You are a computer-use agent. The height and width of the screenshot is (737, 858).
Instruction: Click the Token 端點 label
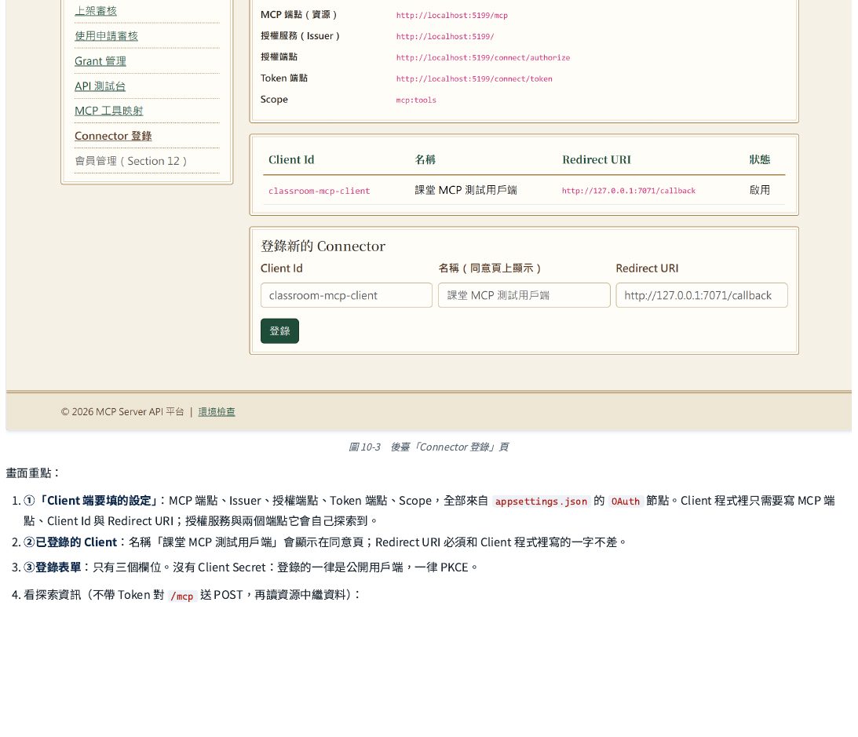coord(284,78)
